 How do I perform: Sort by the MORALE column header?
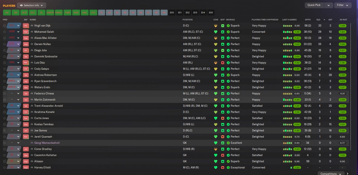pyautogui.click(x=230, y=20)
